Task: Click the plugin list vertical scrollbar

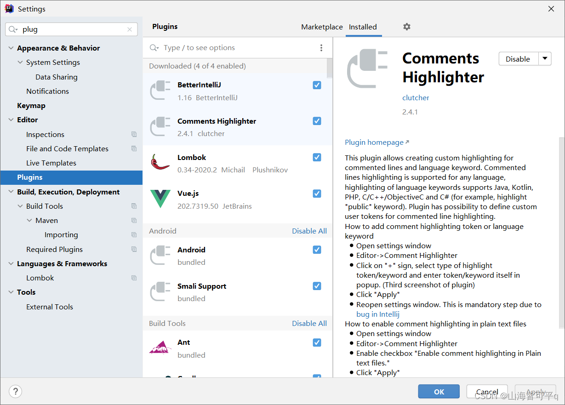Action: point(330,68)
